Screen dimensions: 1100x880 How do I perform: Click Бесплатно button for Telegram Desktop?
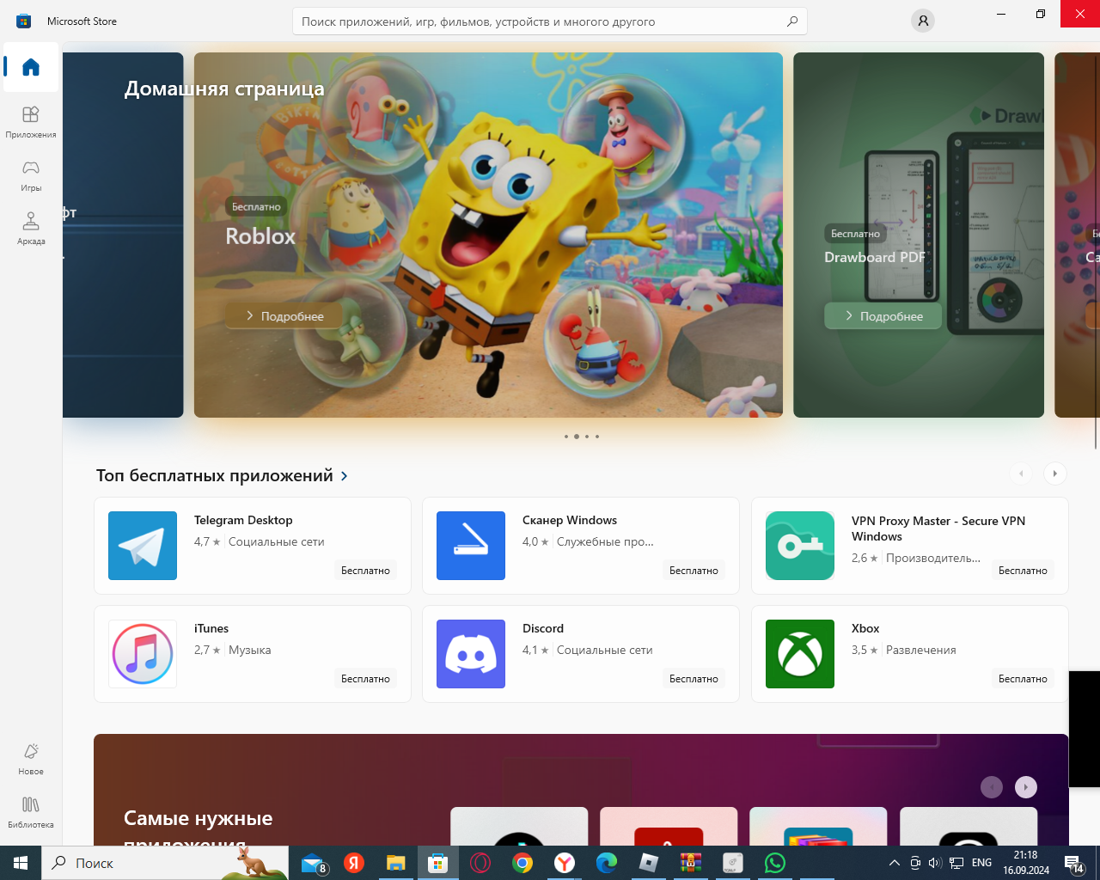tap(365, 571)
